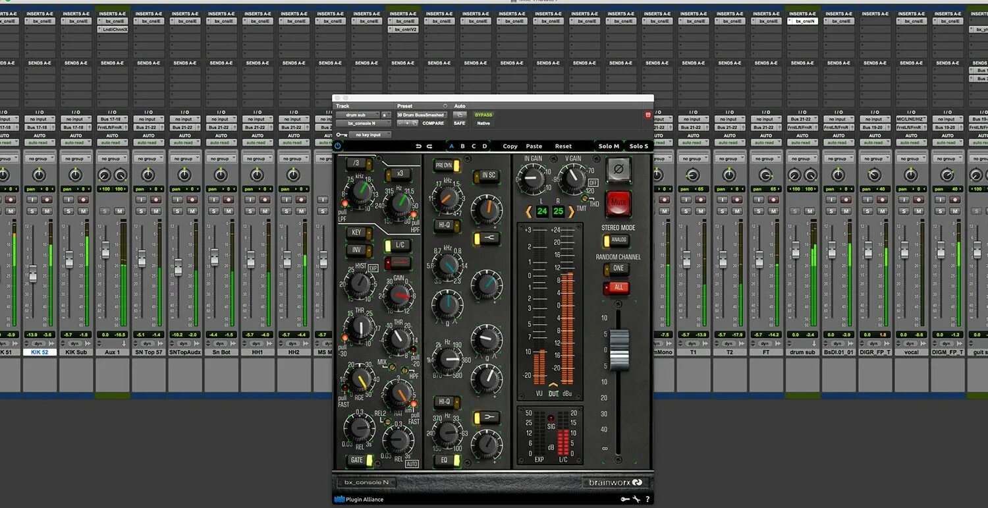This screenshot has width=988, height=508.
Task: Toggle the red compressor arrow routing button
Action: point(398,264)
